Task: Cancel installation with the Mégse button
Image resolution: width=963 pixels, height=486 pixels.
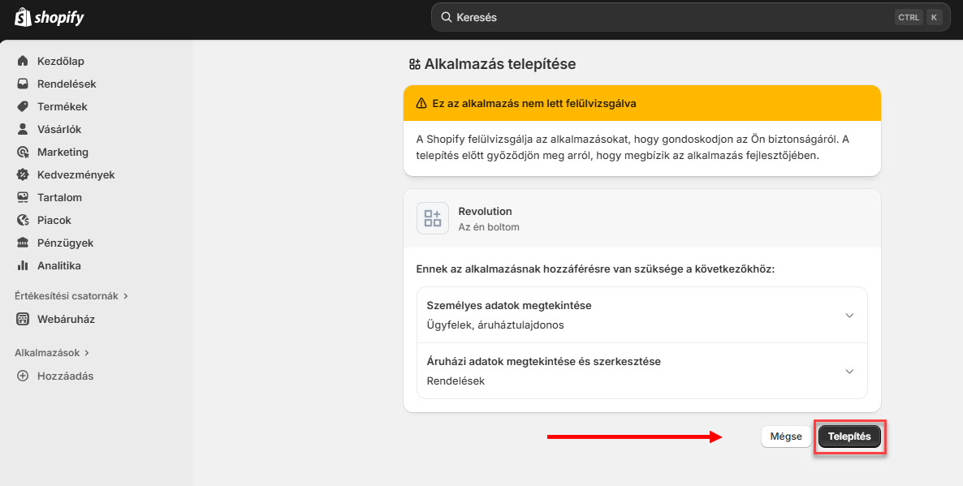Action: point(785,437)
